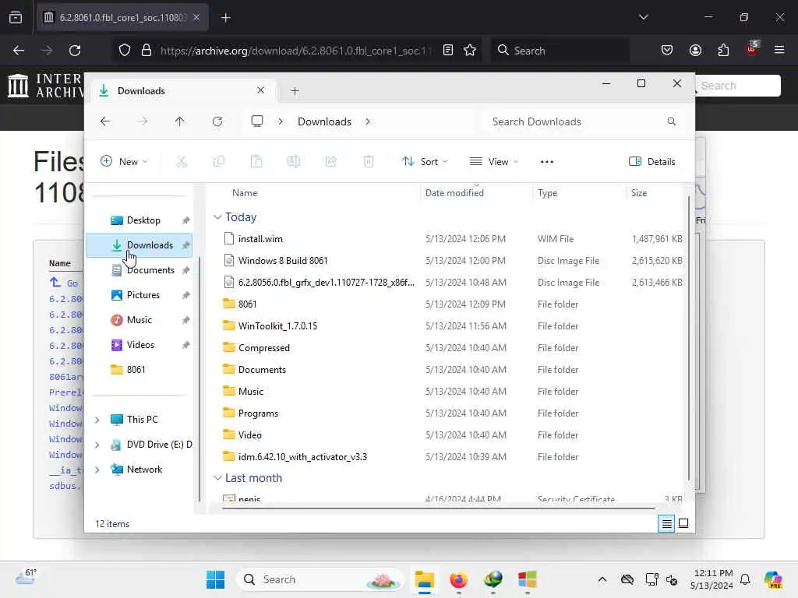Viewport: 798px width, 598px height.
Task: Click the Copy icon in Explorer toolbar
Action: tap(219, 162)
